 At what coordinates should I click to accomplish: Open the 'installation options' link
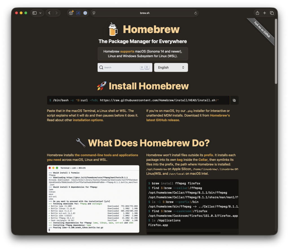(88, 120)
